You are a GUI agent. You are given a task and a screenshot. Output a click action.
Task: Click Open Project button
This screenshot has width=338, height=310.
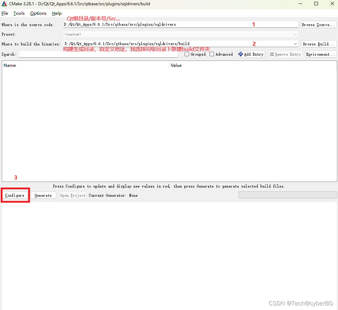click(x=73, y=195)
